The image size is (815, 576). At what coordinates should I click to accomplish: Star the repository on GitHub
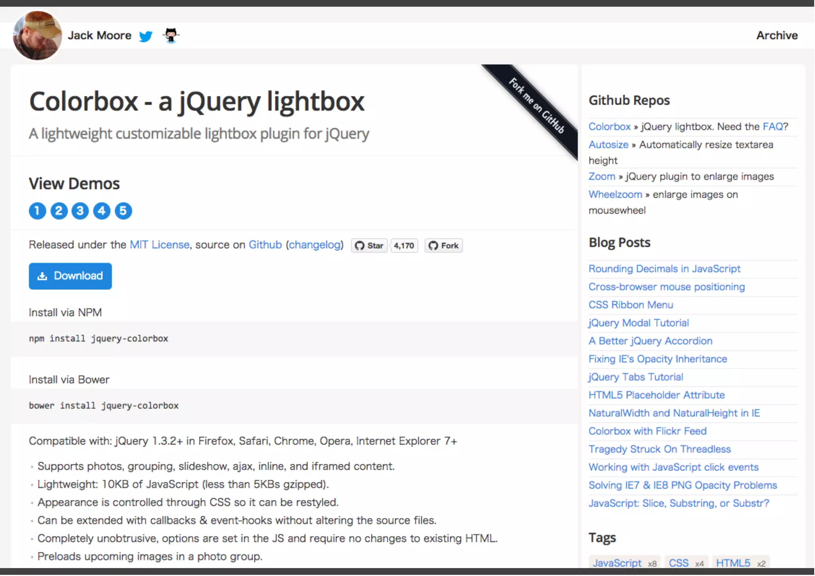coord(369,246)
